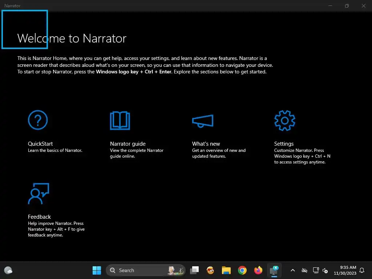Click "Customize Narrator. Press Windows logo key" description
Viewport: 372px width, 279px height.
click(x=302, y=156)
